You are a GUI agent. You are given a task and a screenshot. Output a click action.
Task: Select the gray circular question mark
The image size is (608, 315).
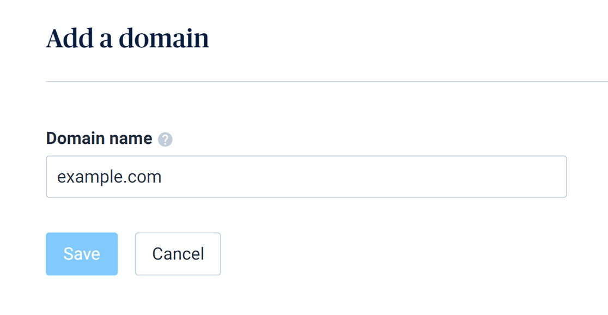pos(165,140)
